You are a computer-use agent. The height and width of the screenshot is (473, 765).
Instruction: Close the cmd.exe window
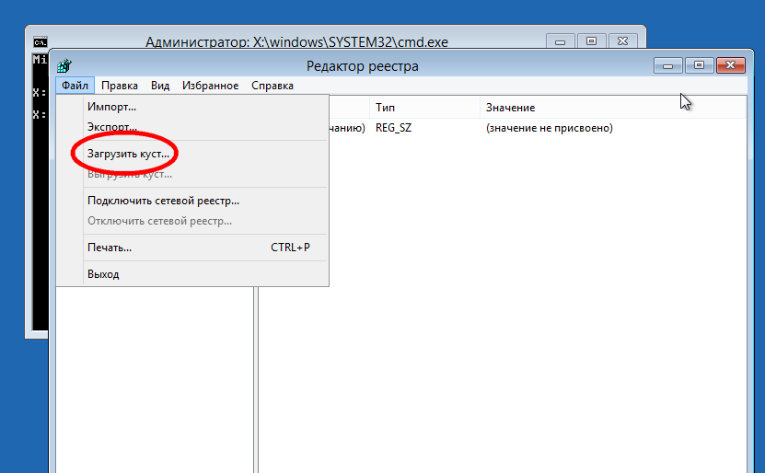(622, 41)
